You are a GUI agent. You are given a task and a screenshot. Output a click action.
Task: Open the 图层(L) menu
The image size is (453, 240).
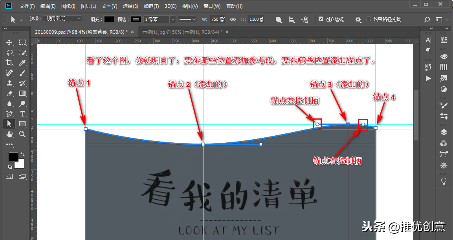pos(88,6)
